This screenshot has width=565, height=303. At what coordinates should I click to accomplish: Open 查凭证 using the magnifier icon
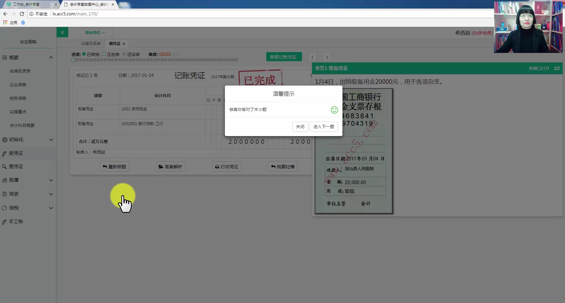[x=4, y=167]
